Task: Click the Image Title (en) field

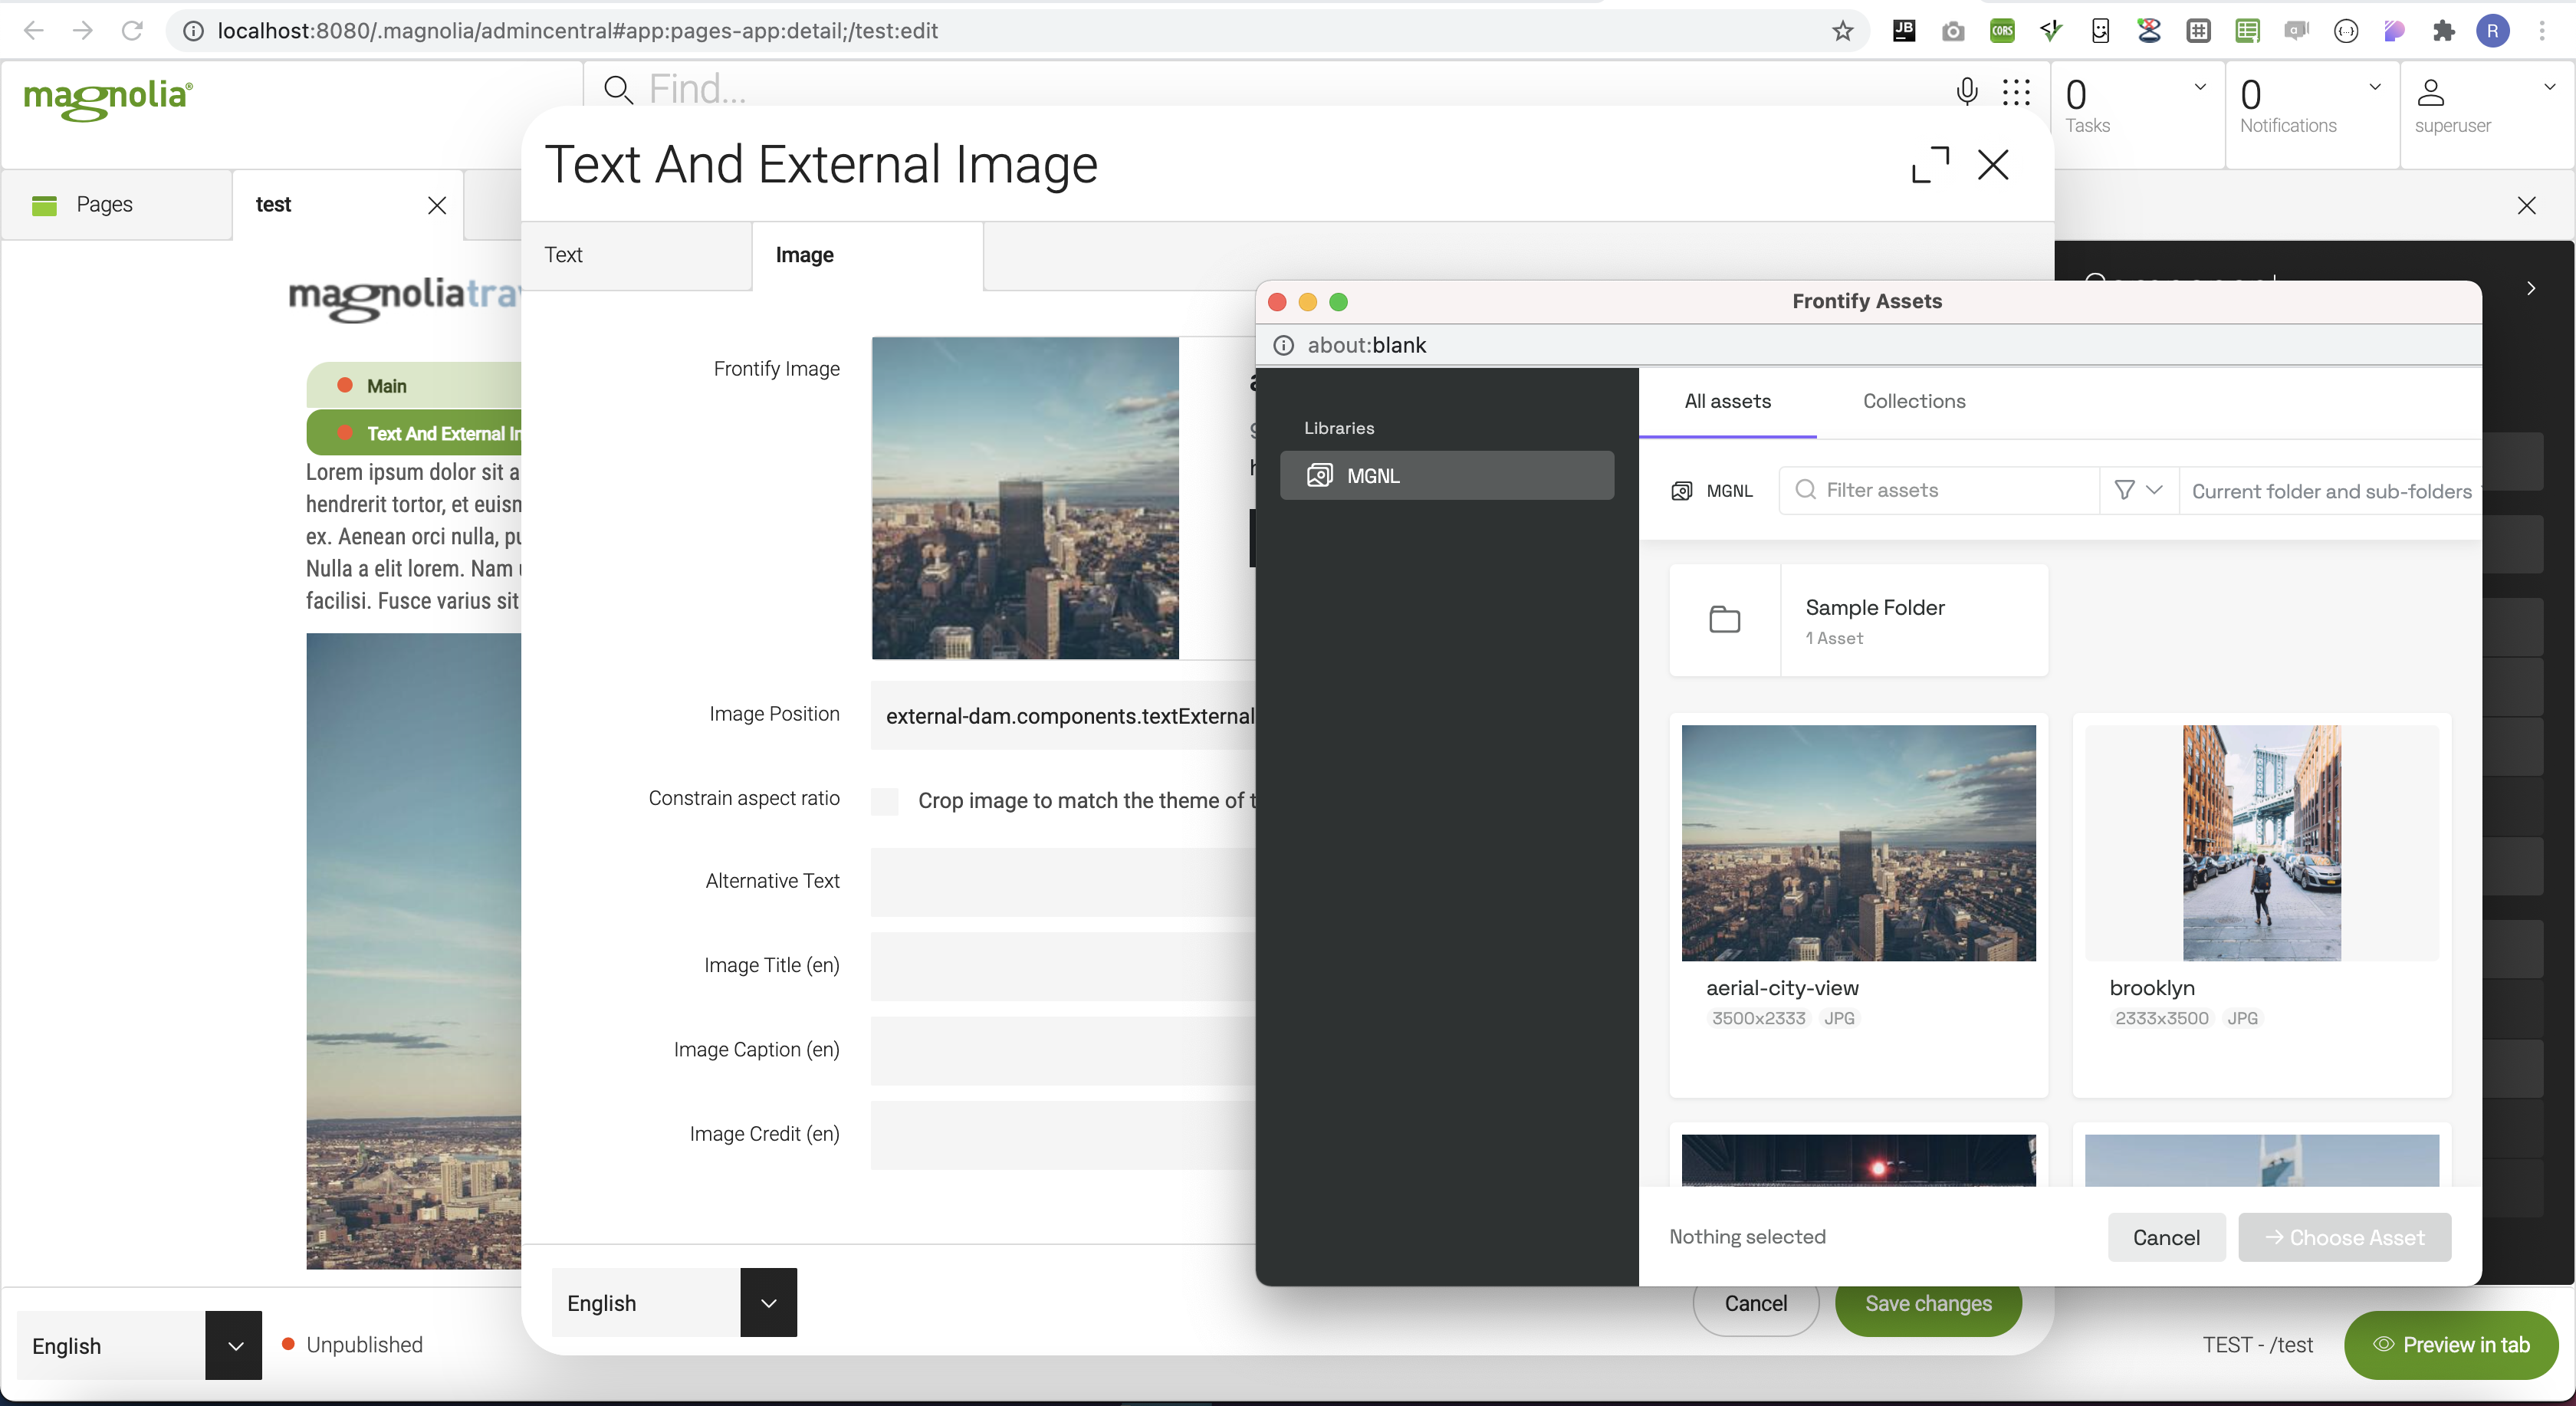Action: [1063, 966]
